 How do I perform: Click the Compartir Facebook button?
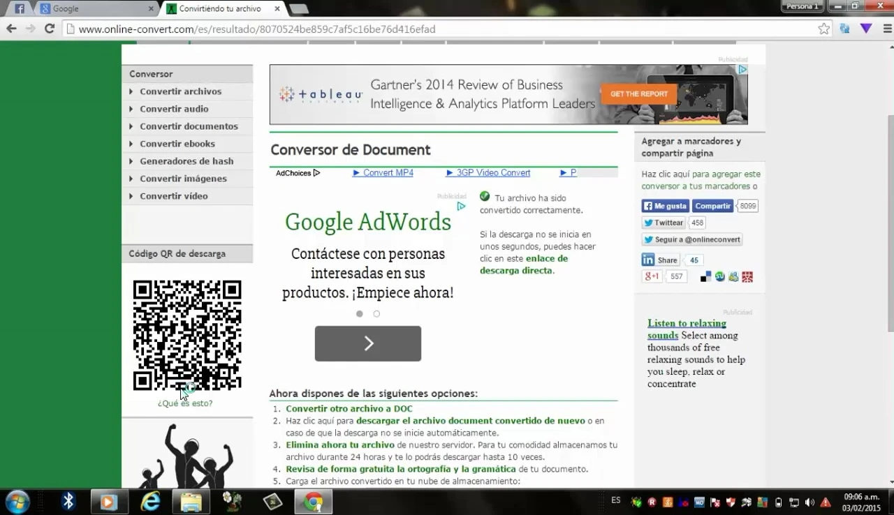click(x=712, y=206)
